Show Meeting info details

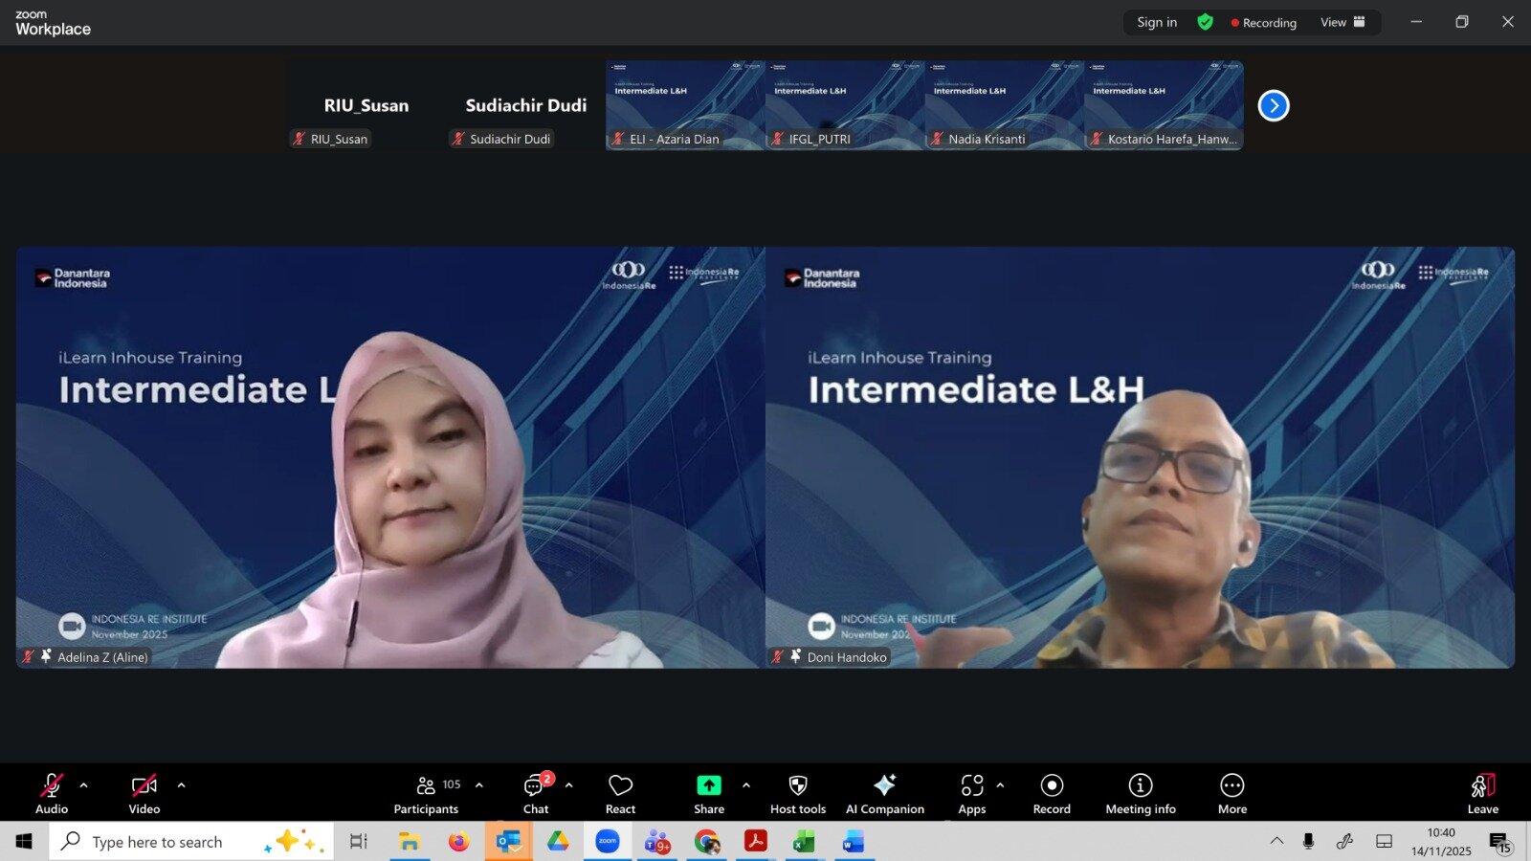click(x=1141, y=793)
